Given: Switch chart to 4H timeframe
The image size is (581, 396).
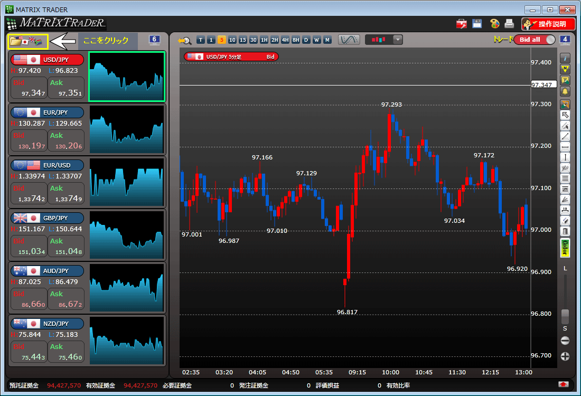Looking at the screenshot, I should point(285,40).
